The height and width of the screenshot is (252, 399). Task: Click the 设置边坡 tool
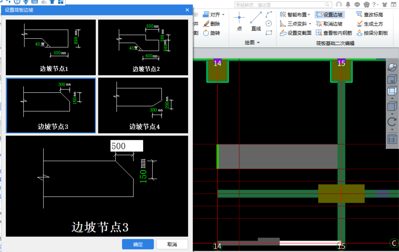coord(329,15)
